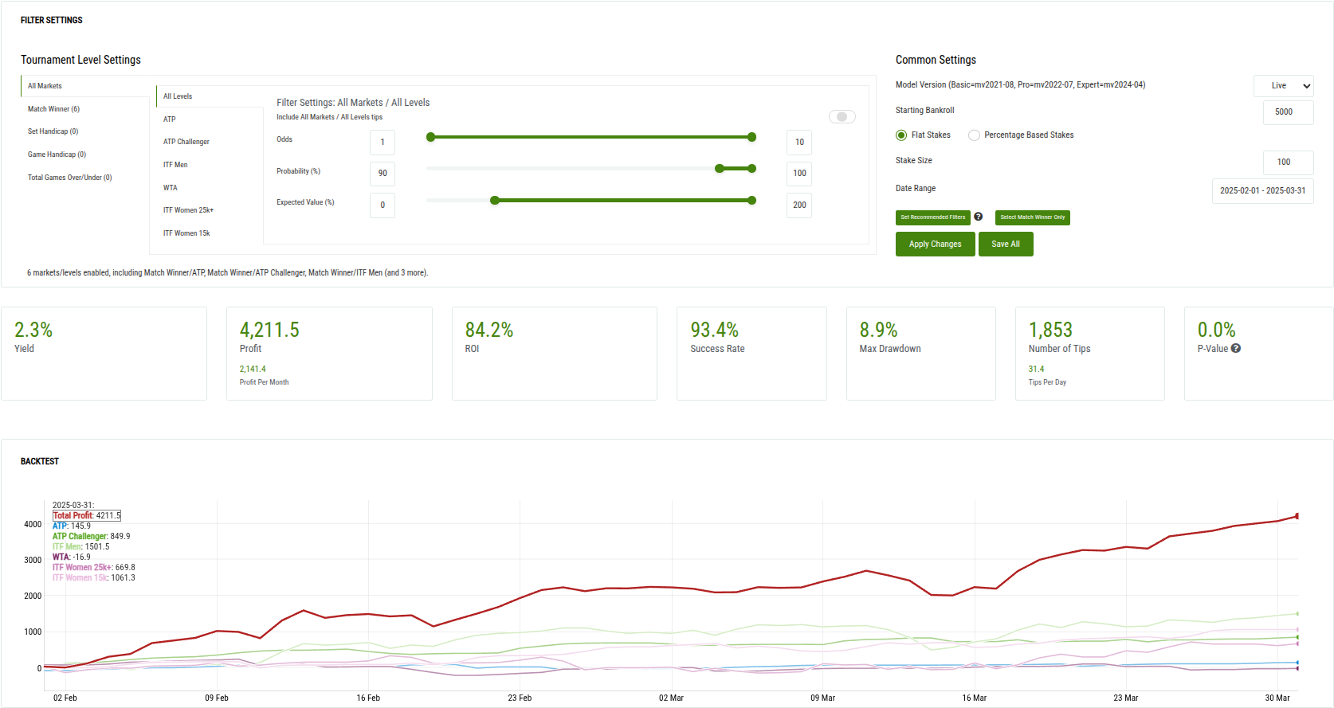Click help icon next to Set Recommended Filters
Image resolution: width=1334 pixels, height=708 pixels.
[x=978, y=217]
